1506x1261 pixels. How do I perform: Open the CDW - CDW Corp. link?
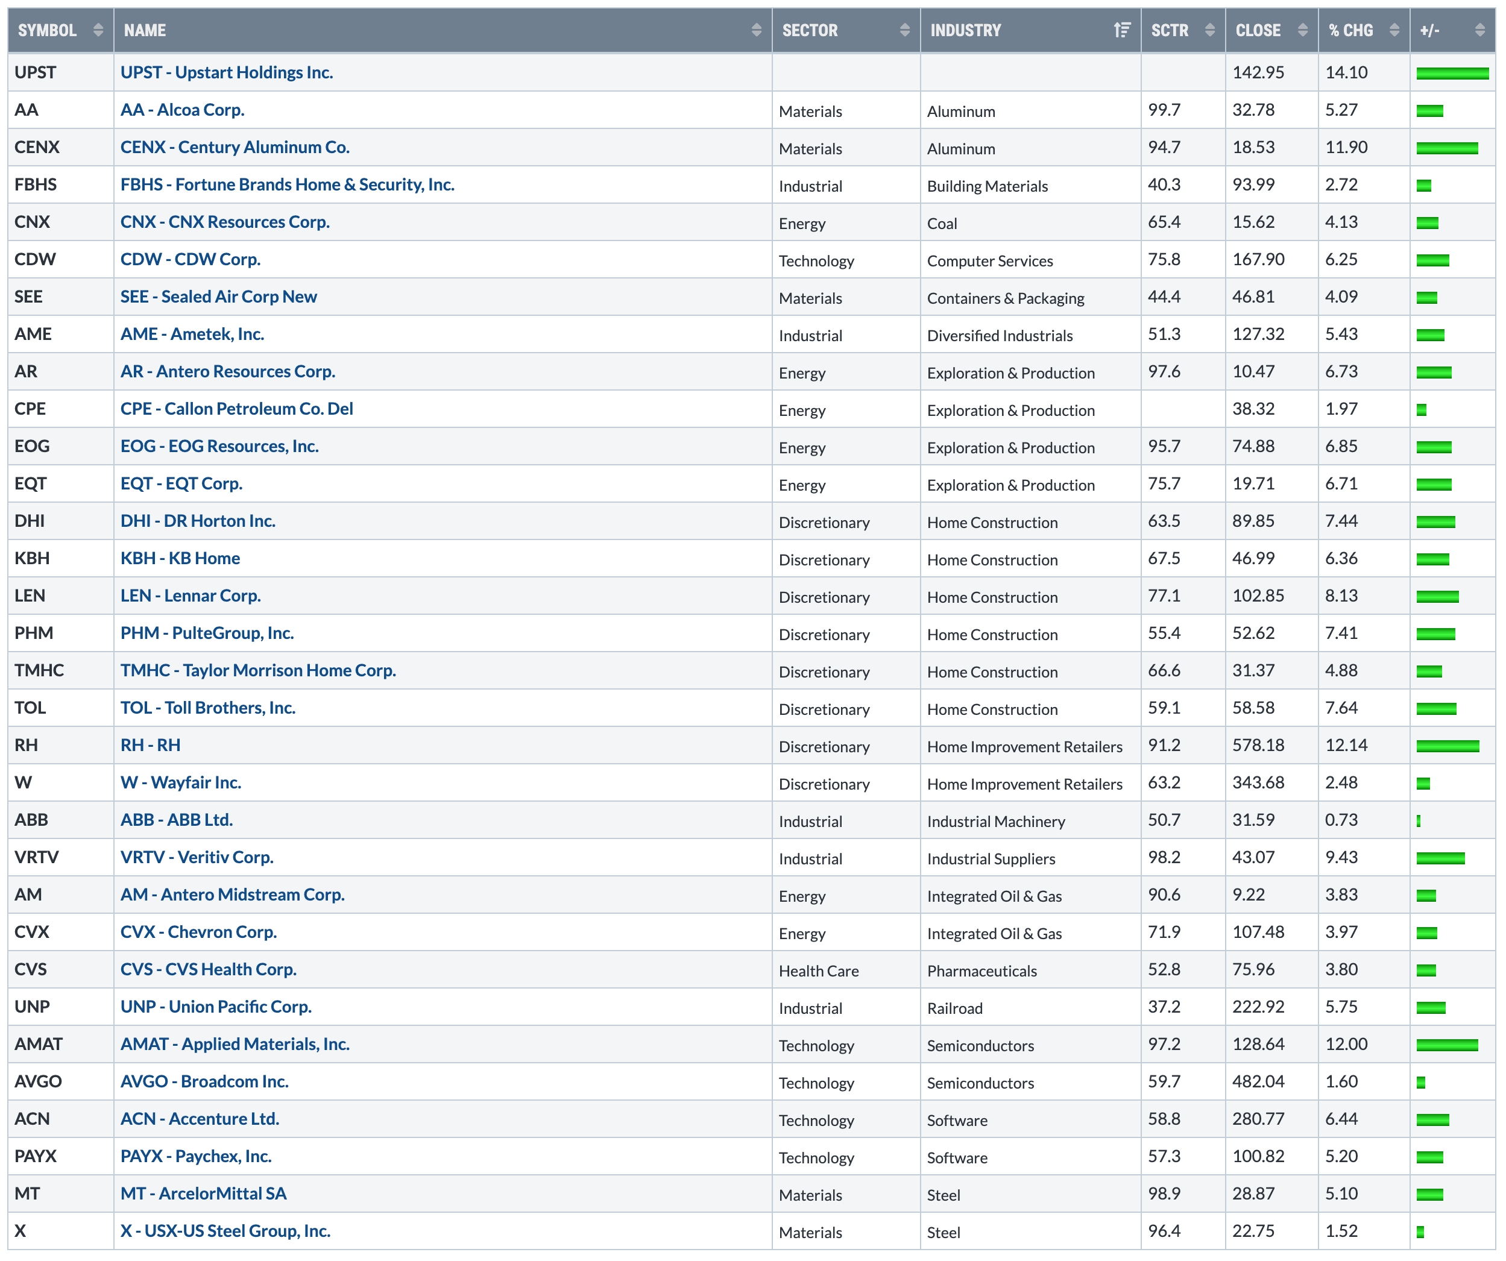click(190, 259)
